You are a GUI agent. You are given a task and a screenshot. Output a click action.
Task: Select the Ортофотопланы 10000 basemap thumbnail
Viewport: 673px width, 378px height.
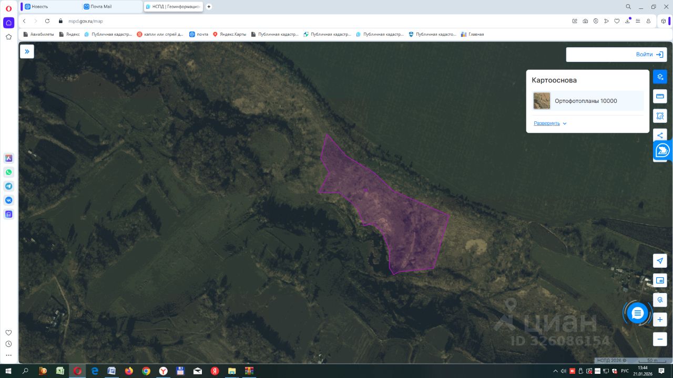pyautogui.click(x=542, y=101)
